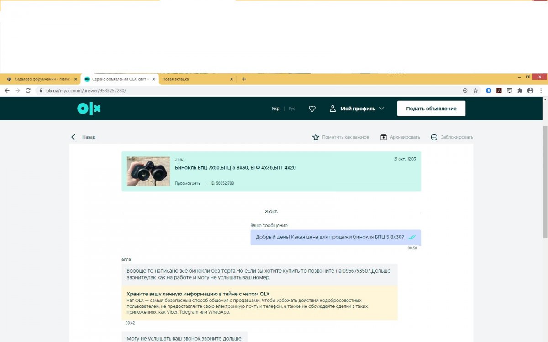The image size is (548, 342).
Task: Click the Adobe PDF extension icon
Action: click(499, 91)
